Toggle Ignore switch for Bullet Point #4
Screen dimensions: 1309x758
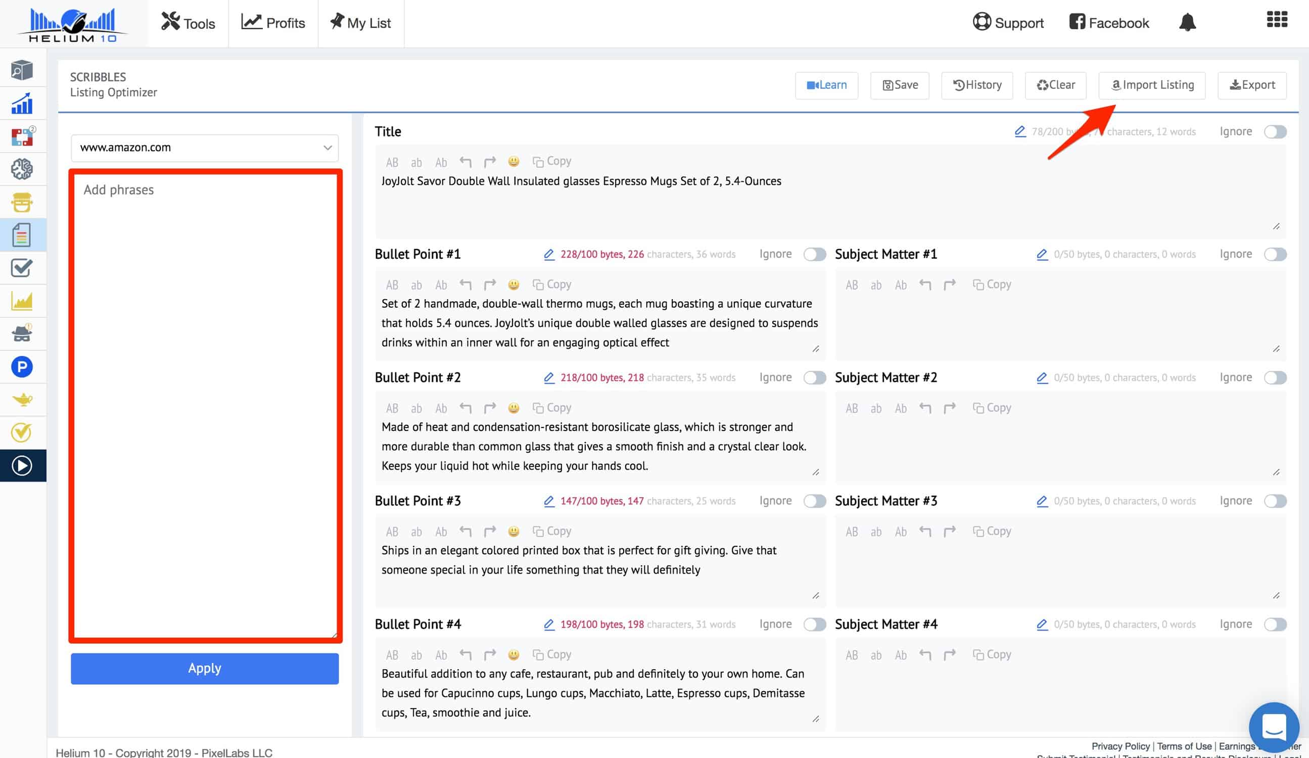coord(815,624)
